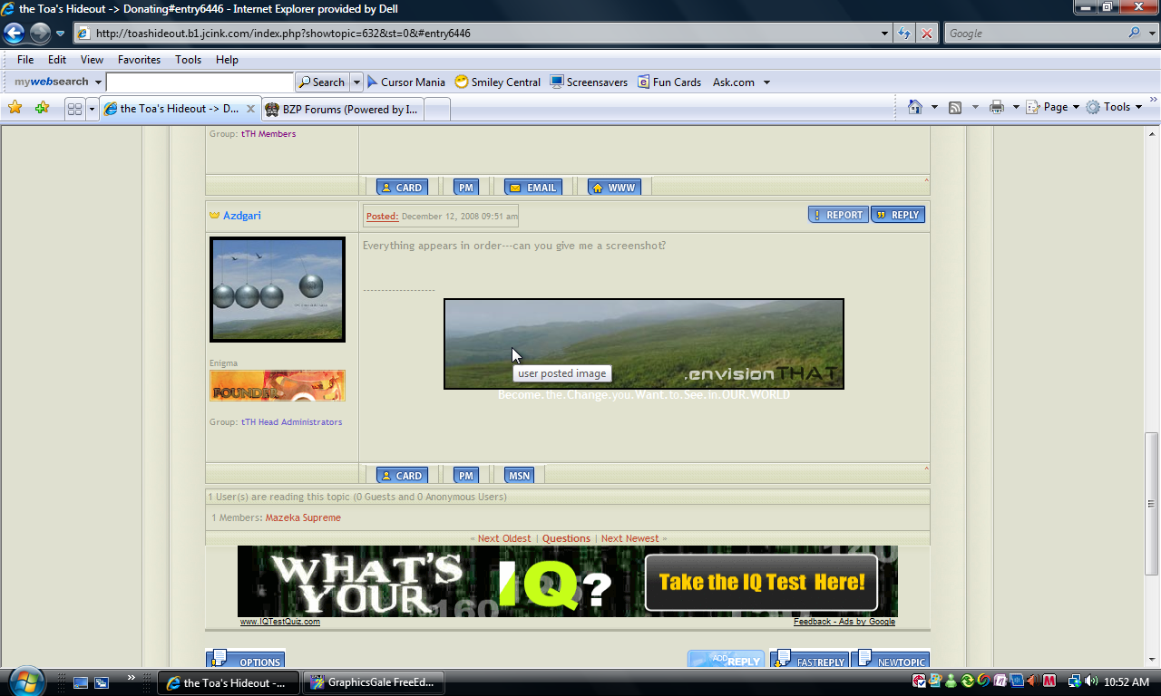This screenshot has height=696, width=1161.
Task: Open the File menu
Action: 25,60
